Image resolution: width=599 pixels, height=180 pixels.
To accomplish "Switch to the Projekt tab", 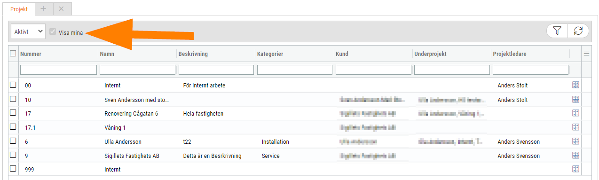I will click(x=19, y=9).
